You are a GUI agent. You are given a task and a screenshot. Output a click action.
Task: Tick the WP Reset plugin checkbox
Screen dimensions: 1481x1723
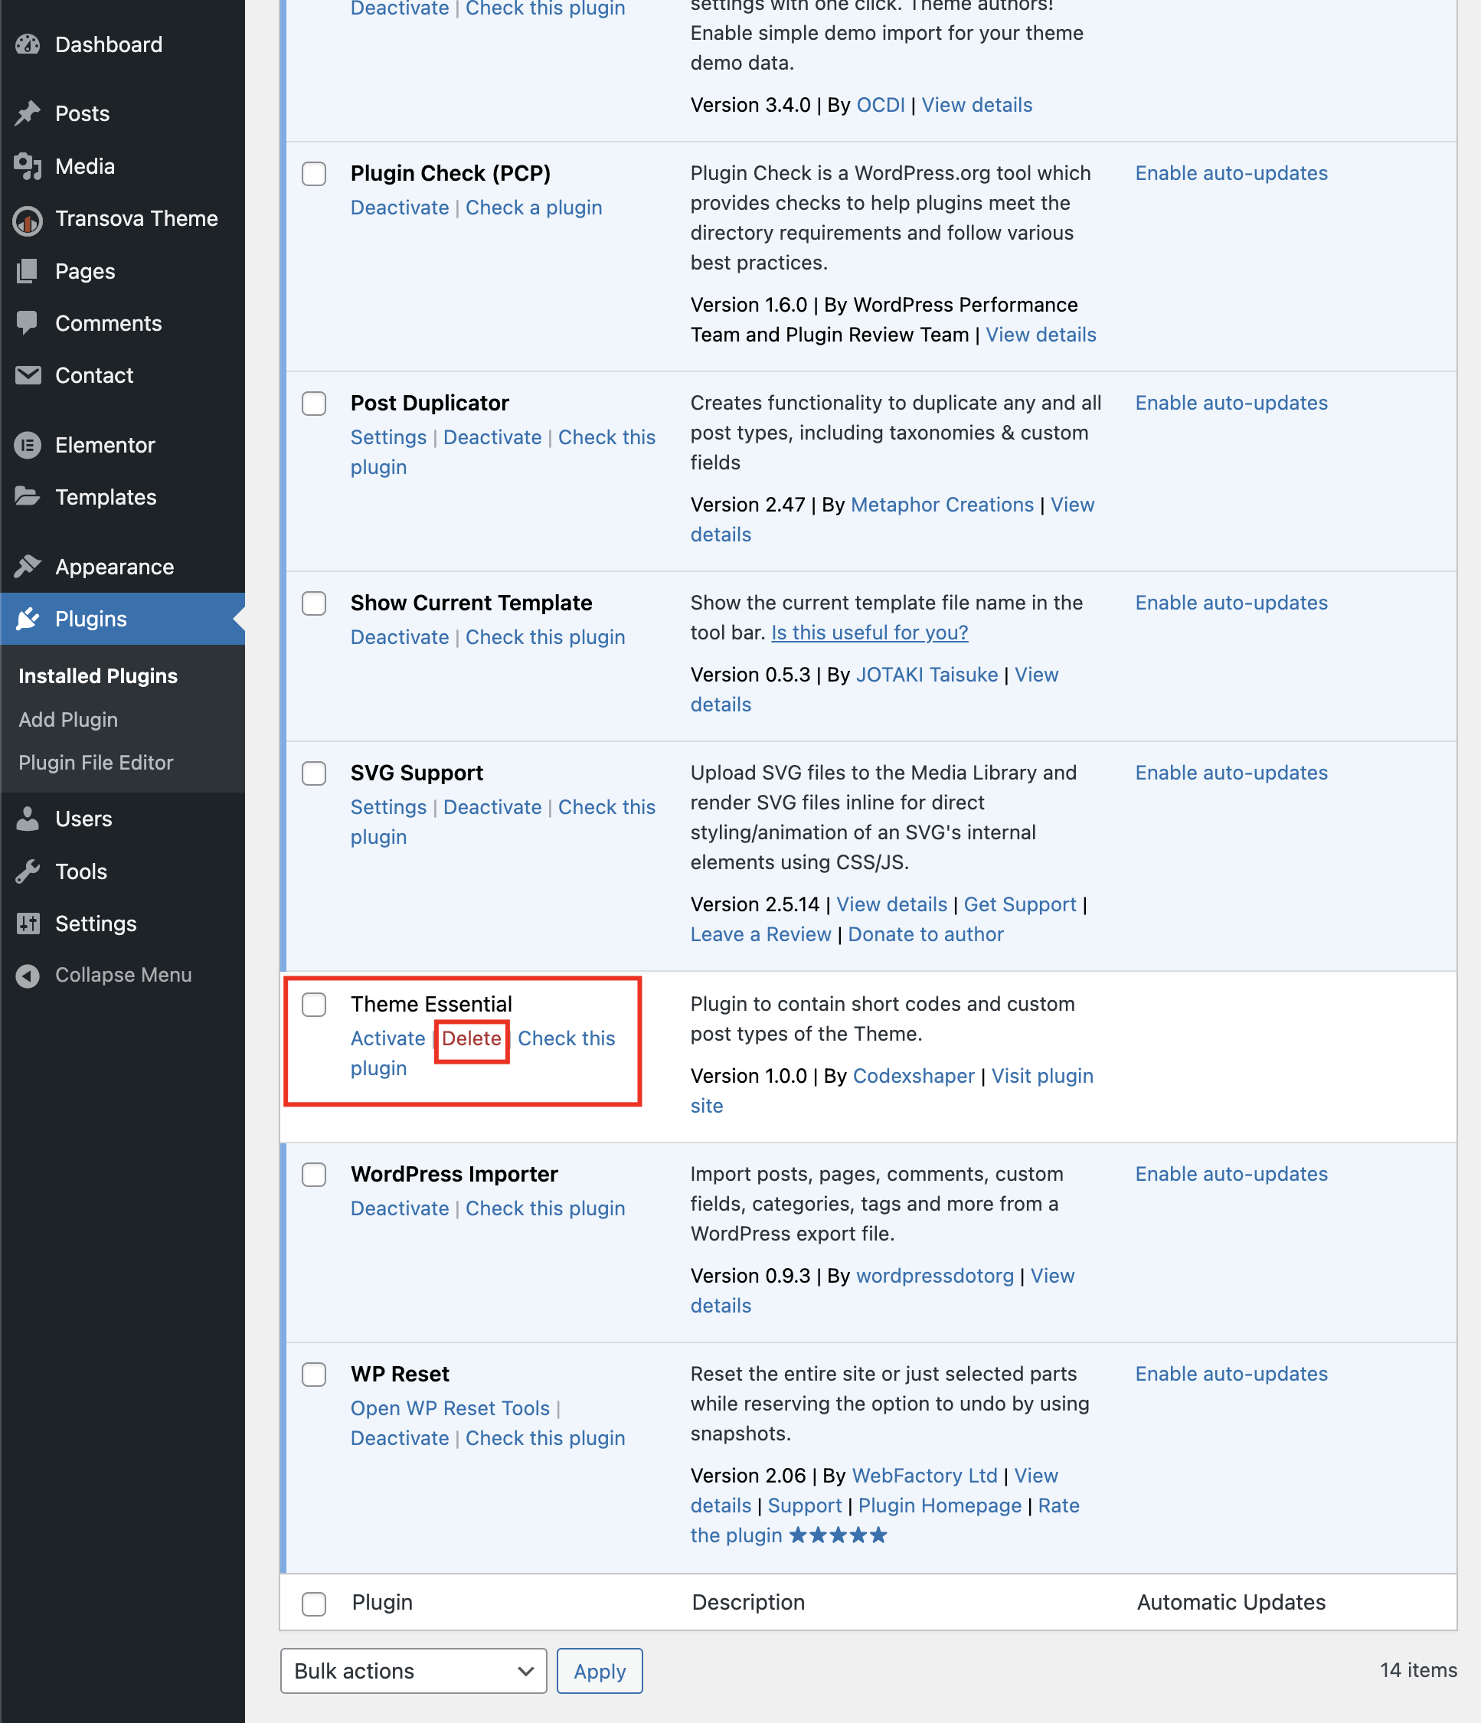pyautogui.click(x=313, y=1374)
